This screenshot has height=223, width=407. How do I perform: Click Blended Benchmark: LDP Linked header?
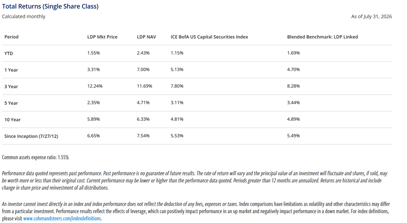pyautogui.click(x=322, y=37)
